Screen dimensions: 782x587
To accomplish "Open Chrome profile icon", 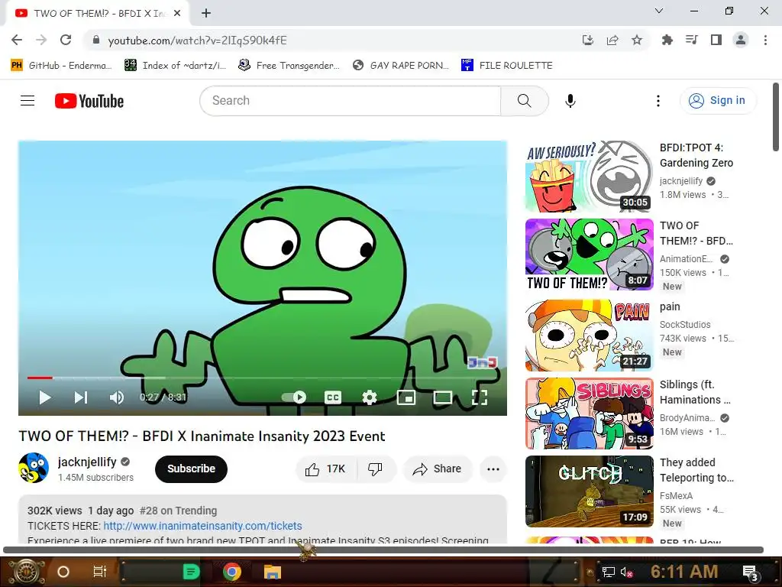I will [x=741, y=40].
